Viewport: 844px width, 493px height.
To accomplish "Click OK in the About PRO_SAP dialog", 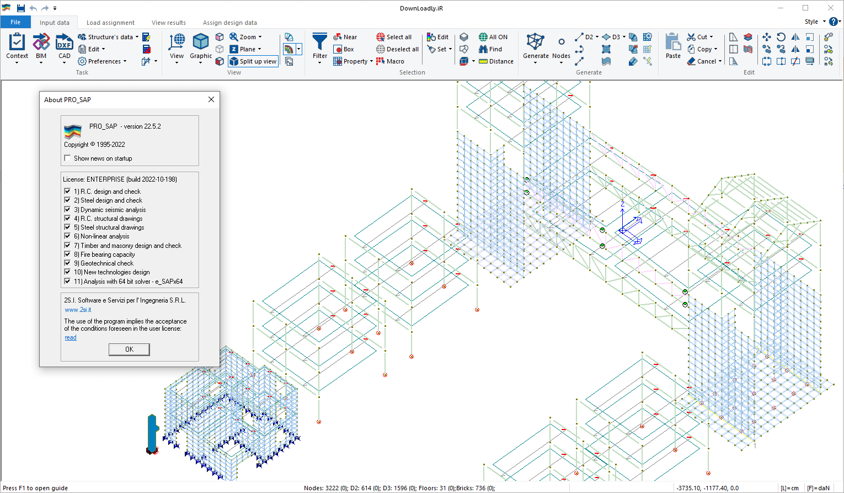I will click(129, 349).
